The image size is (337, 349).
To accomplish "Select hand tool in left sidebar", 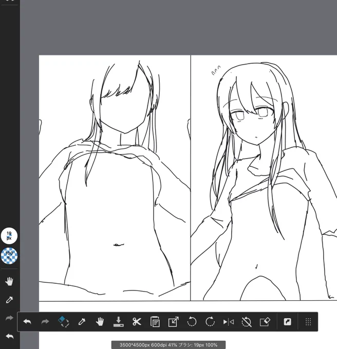I will (x=9, y=281).
